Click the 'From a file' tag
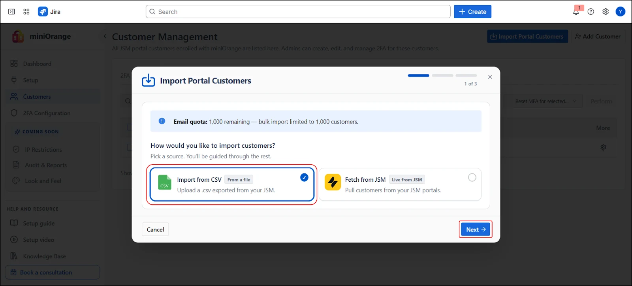The width and height of the screenshot is (632, 286). coord(239,180)
